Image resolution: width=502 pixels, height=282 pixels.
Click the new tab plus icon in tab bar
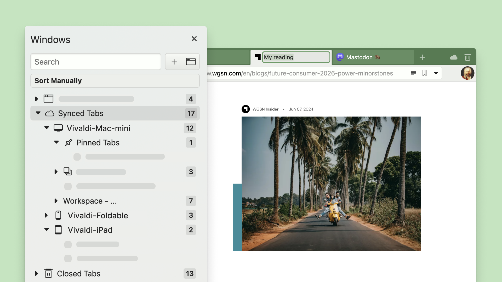pos(422,57)
